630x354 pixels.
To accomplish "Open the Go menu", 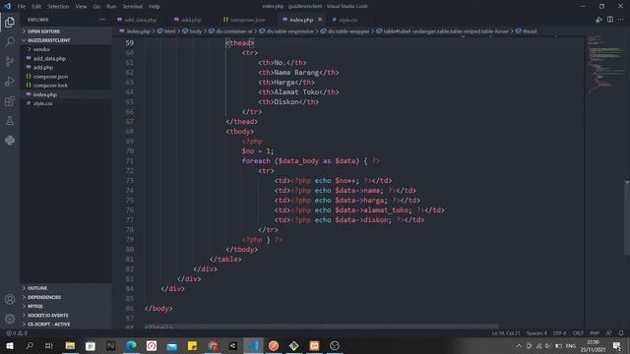I will (96, 7).
